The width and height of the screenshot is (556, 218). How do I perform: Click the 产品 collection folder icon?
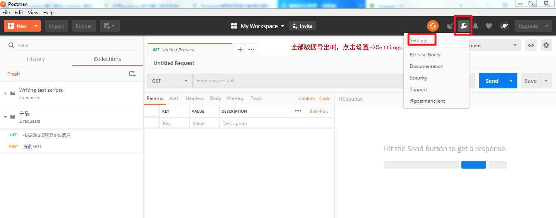13,117
